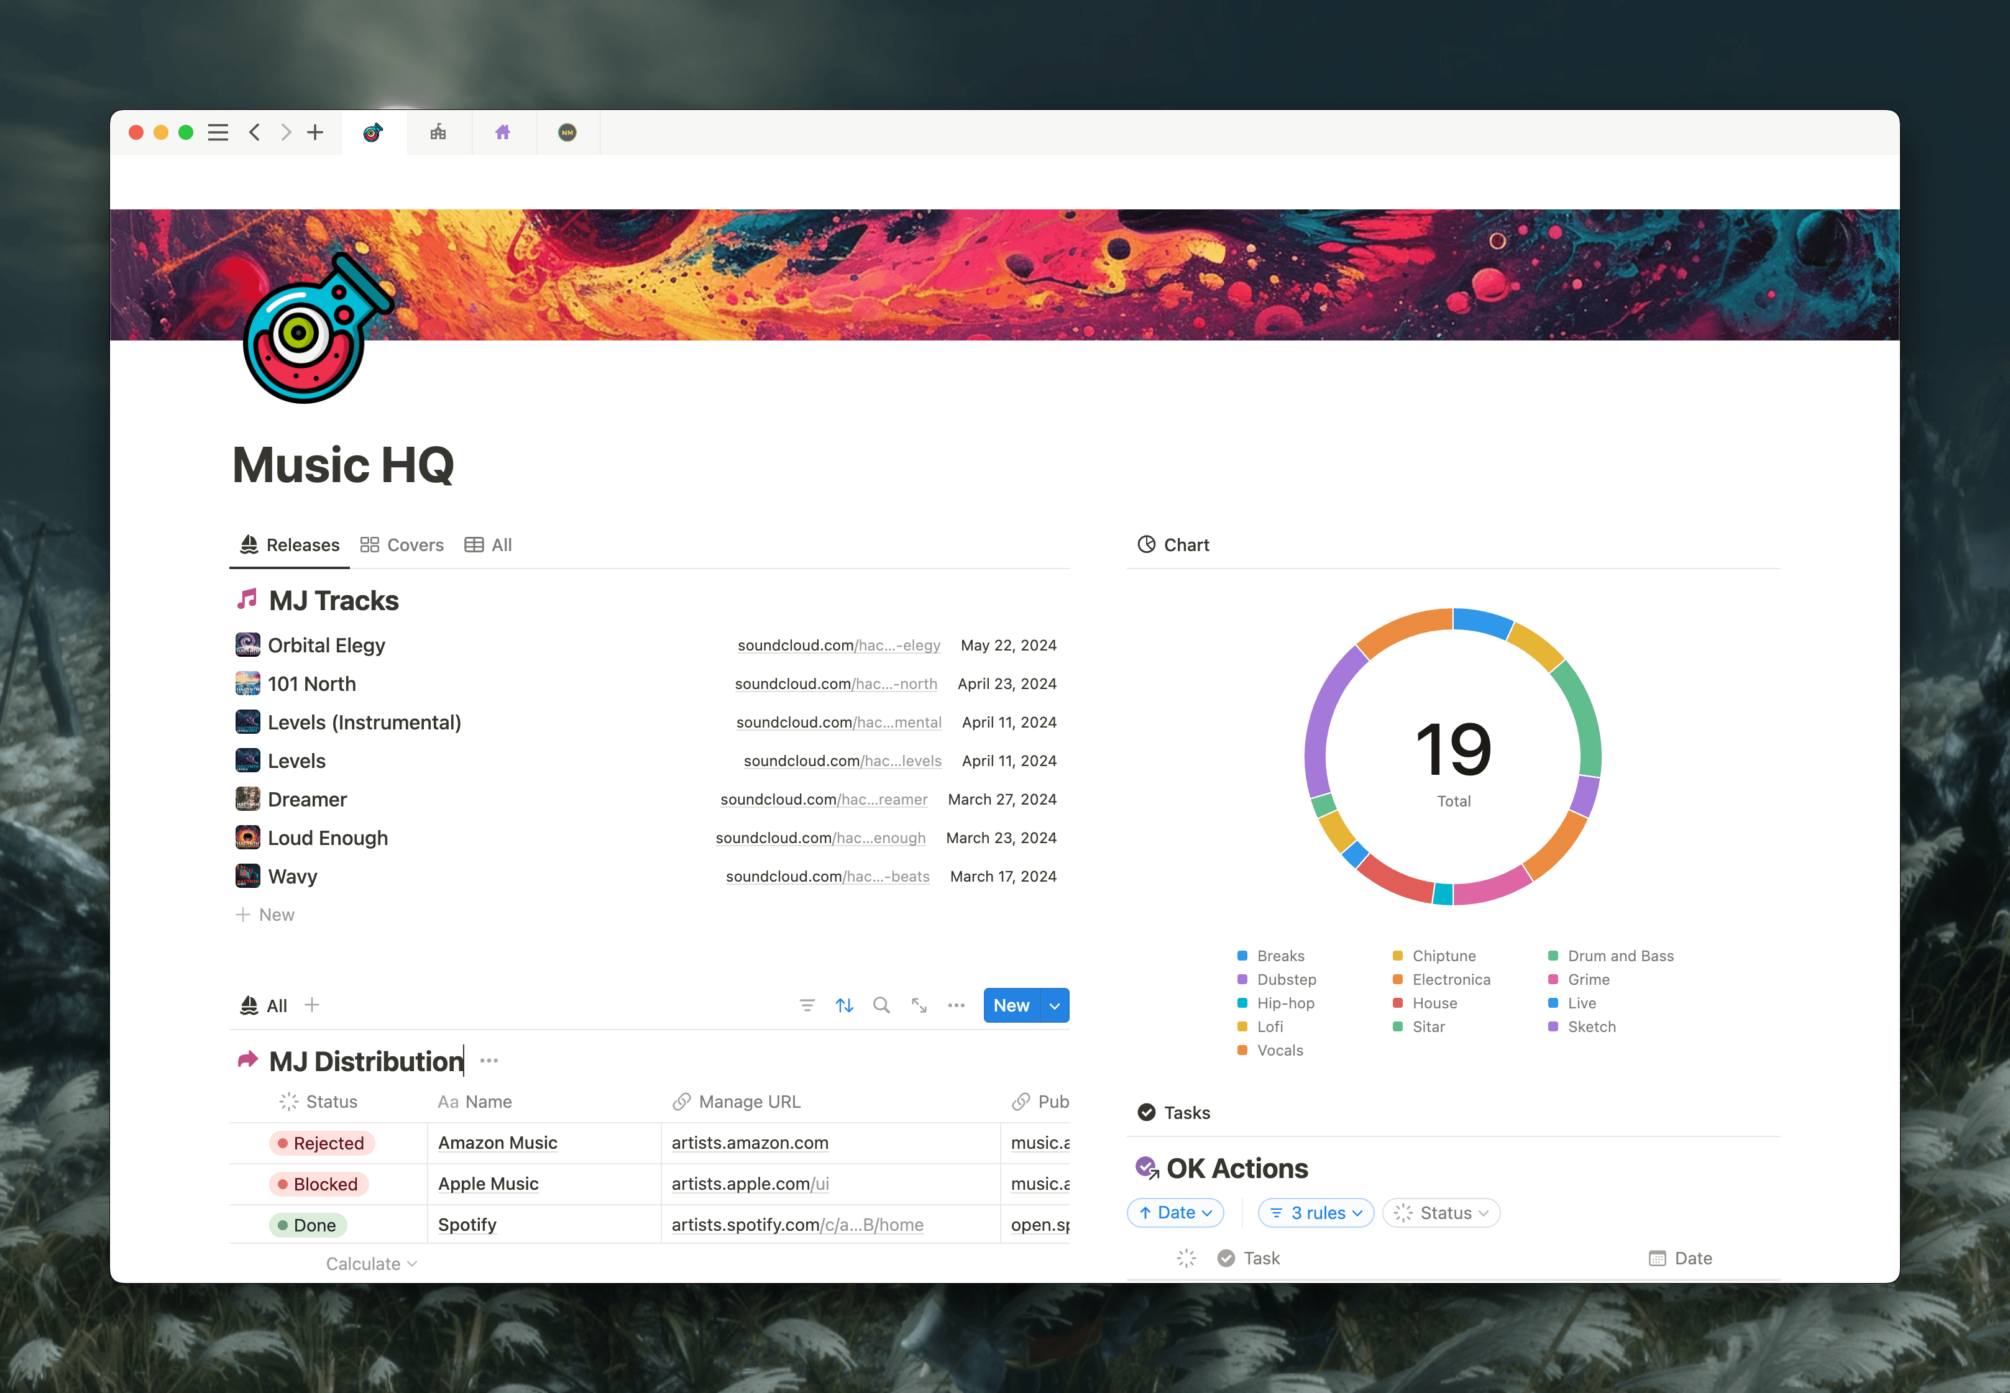Add a track using + New under Wavy
This screenshot has height=1393, width=2010.
point(265,914)
